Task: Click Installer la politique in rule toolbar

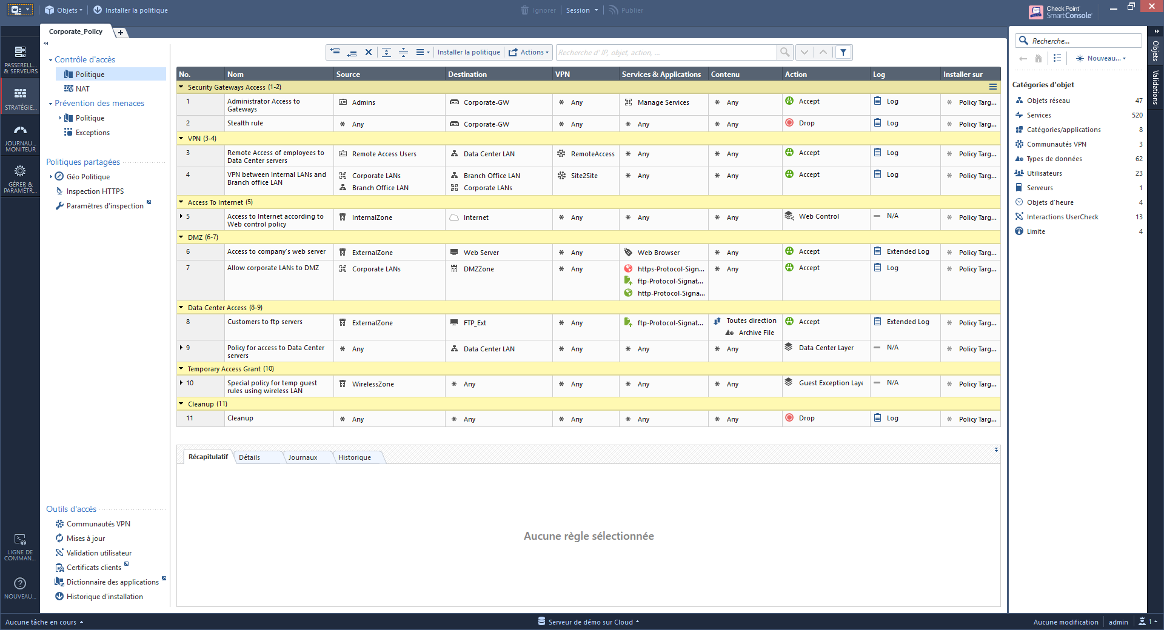Action: (x=469, y=52)
